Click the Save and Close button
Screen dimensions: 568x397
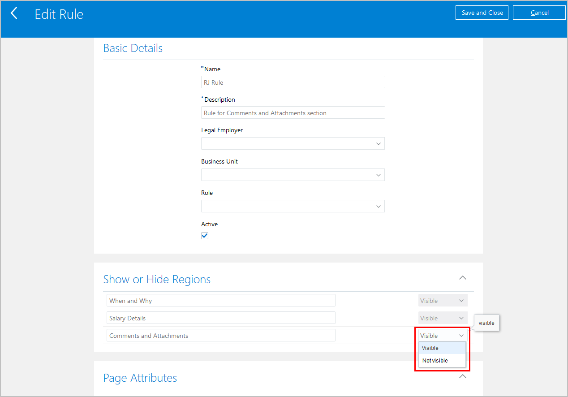click(x=482, y=13)
